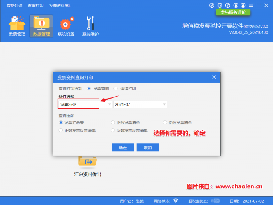Select the 连续打印 radio option
The height and width of the screenshot is (205, 273).
click(x=115, y=88)
